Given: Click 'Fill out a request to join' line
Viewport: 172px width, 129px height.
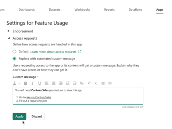Looking at the screenshot, I should click(33, 101).
